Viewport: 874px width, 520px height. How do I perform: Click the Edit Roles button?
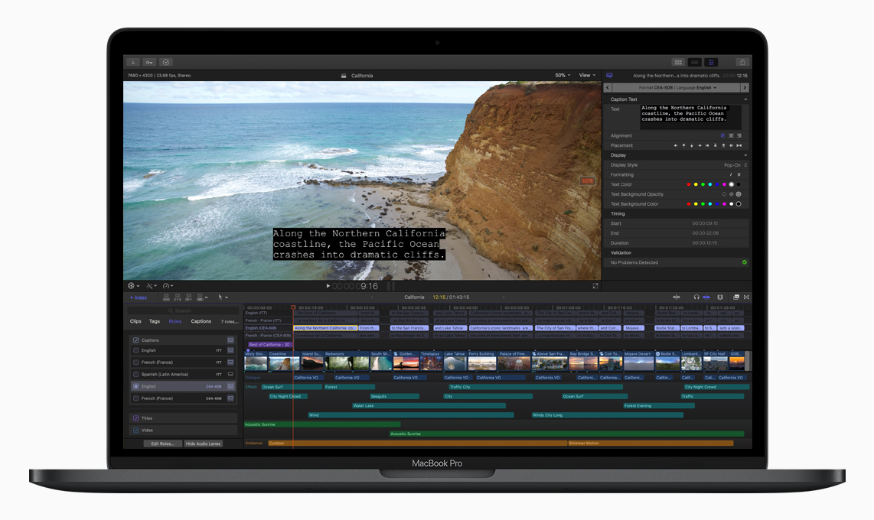click(164, 444)
